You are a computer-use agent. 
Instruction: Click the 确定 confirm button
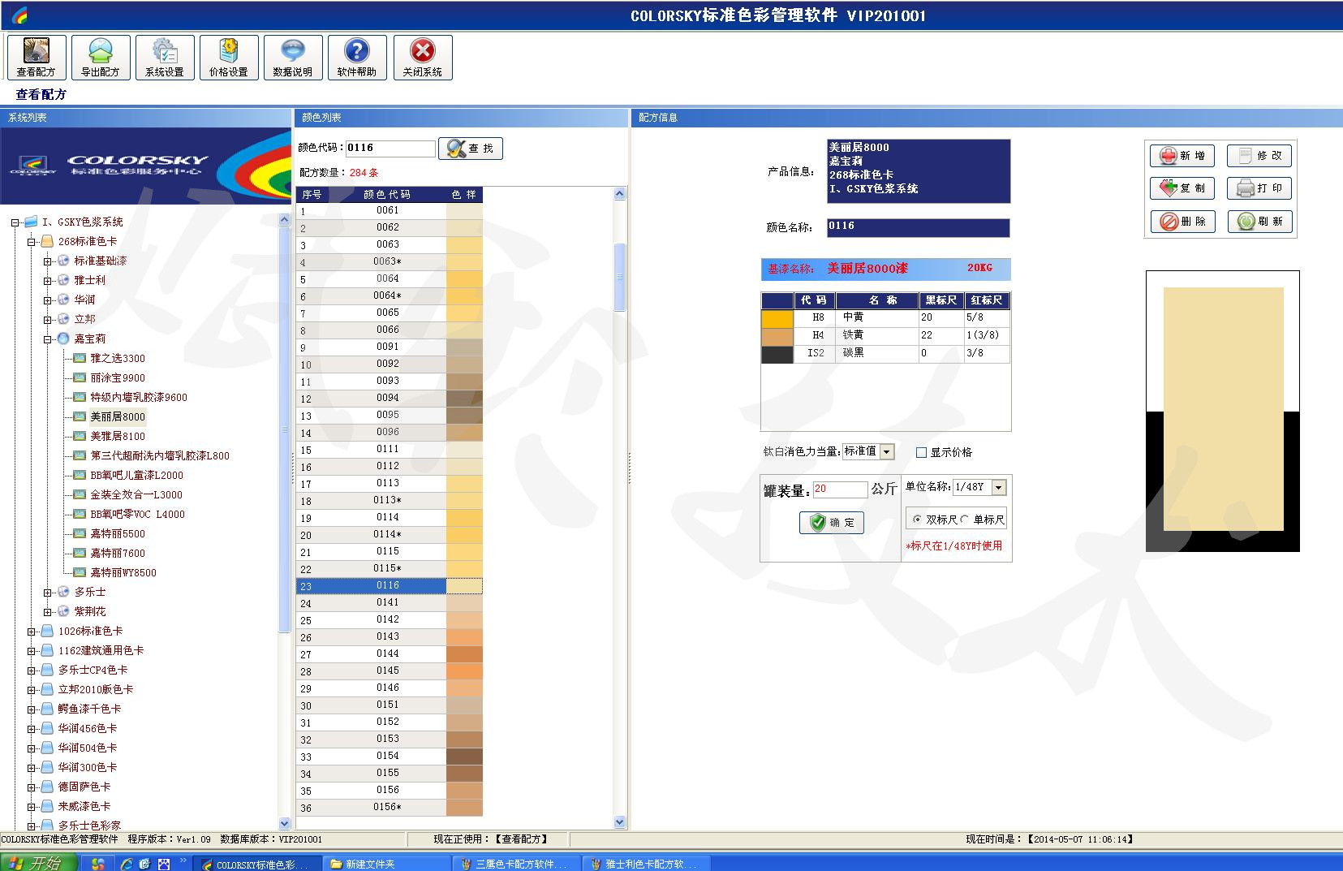[x=831, y=522]
